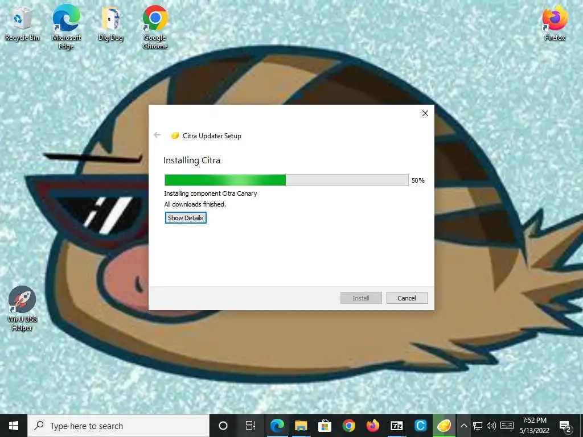Click 'Installing component Citra Canary' text
The image size is (583, 437).
coord(211,193)
